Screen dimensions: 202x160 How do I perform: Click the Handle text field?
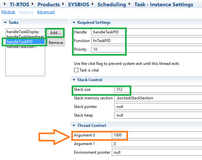point(146,32)
